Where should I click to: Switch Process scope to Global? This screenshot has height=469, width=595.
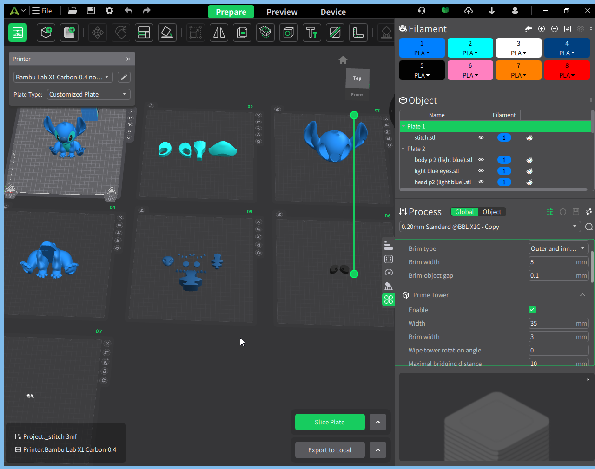[464, 212]
